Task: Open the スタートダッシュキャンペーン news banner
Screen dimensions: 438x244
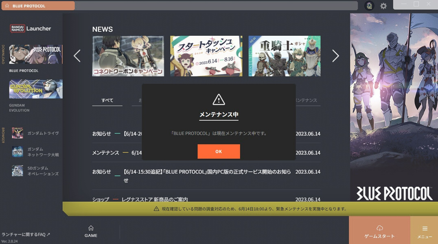Action: point(206,56)
